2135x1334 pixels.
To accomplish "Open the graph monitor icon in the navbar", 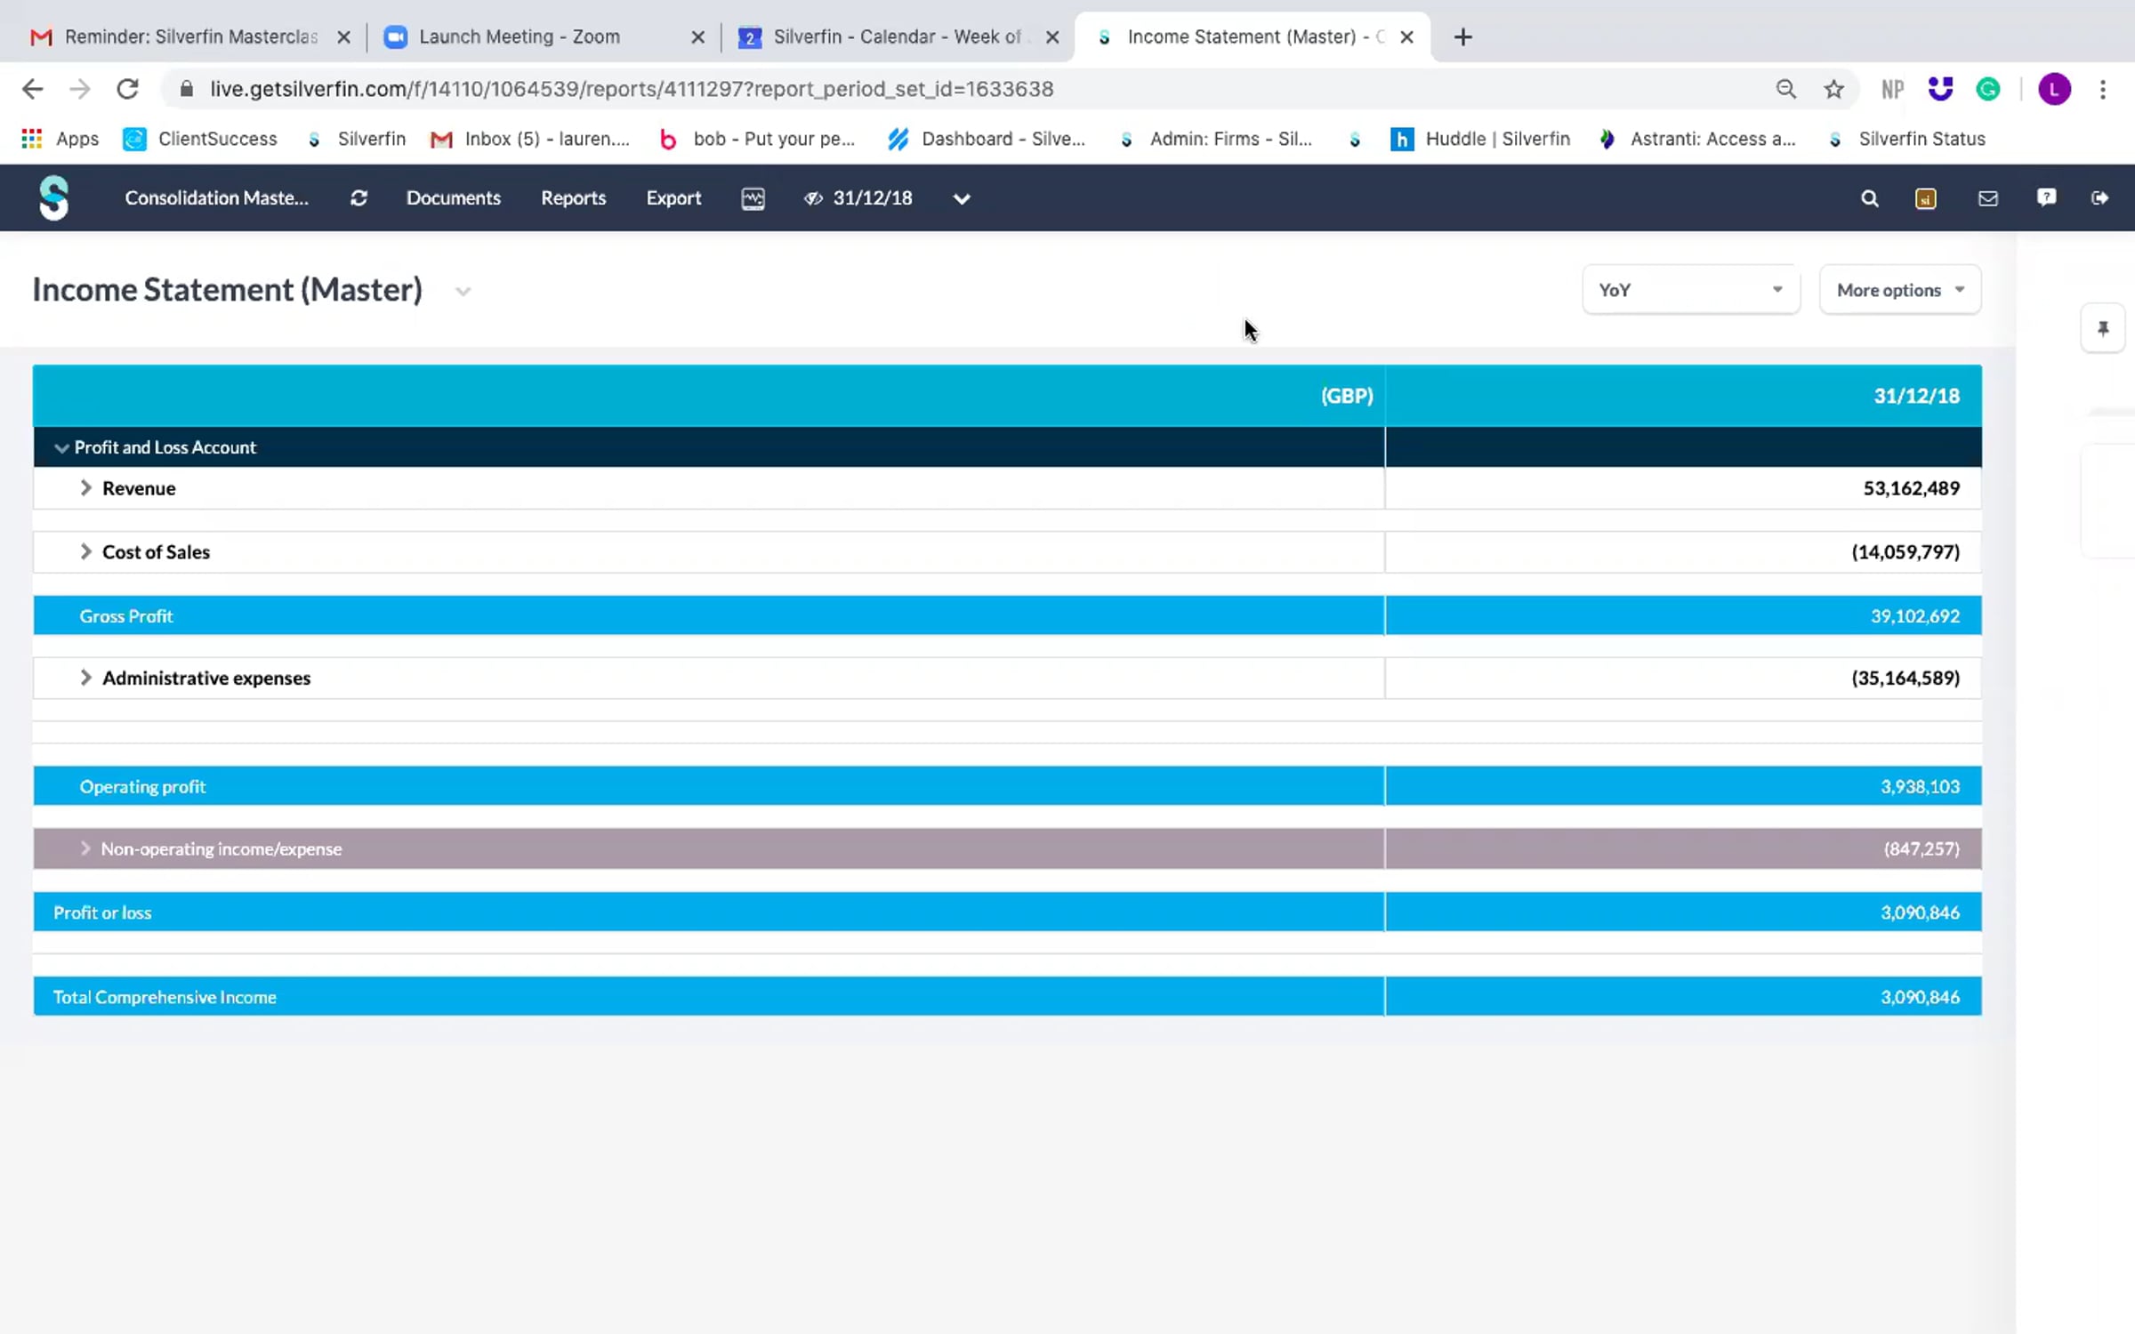I will (753, 197).
